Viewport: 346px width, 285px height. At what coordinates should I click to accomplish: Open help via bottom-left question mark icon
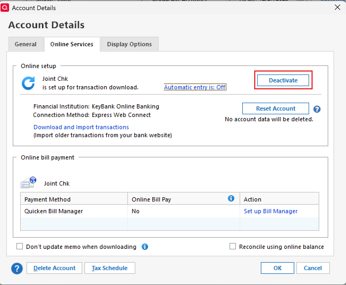(17, 268)
